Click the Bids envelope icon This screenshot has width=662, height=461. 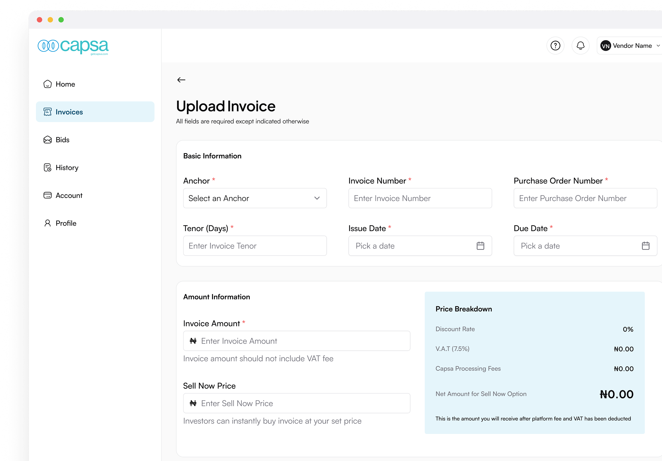click(48, 140)
